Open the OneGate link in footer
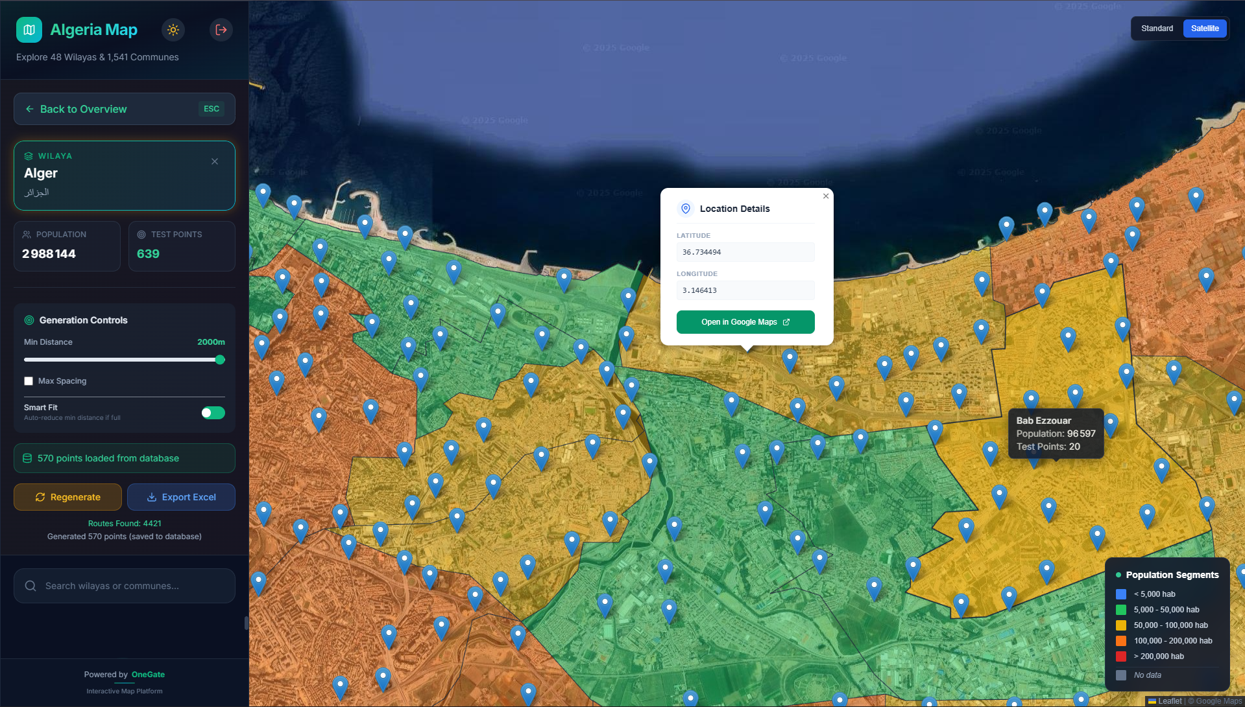 148,675
